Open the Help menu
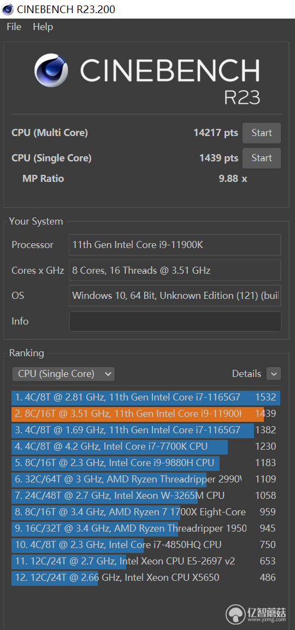The height and width of the screenshot is (630, 295). tap(43, 27)
